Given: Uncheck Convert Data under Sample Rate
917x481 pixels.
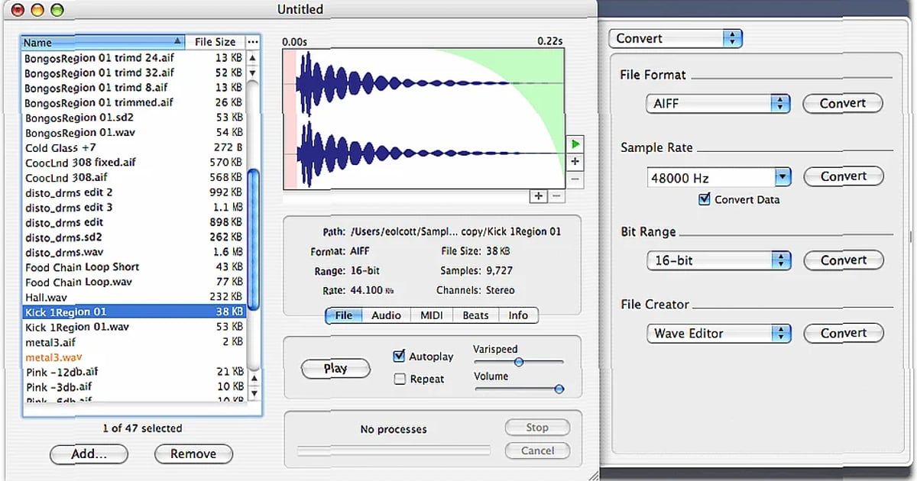Looking at the screenshot, I should [704, 199].
